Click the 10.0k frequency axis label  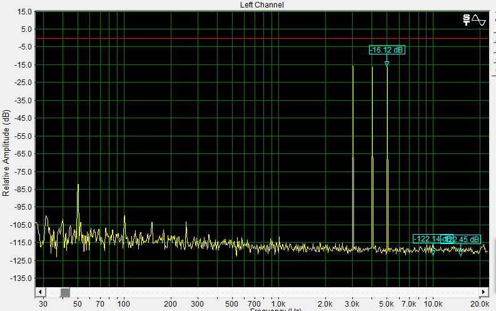[433, 304]
